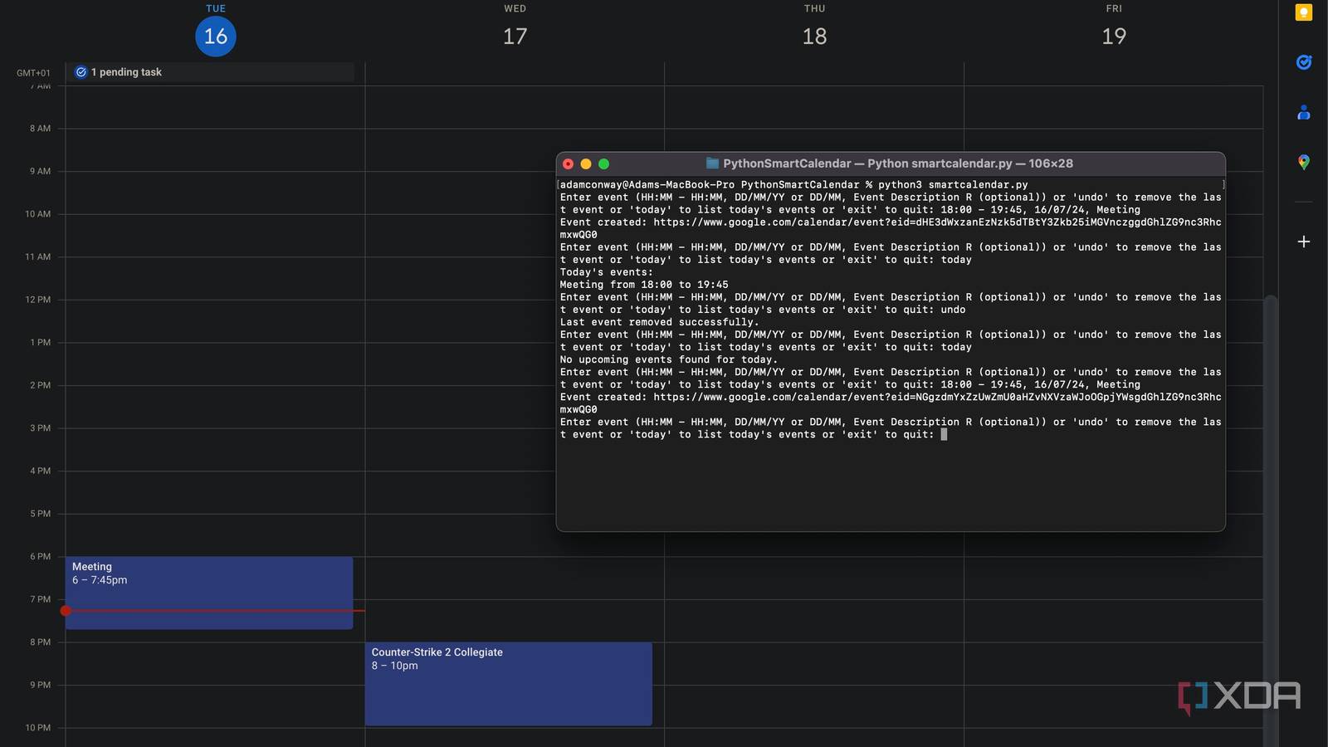Open Google Keep from the side panel
Image resolution: width=1328 pixels, height=747 pixels.
[1303, 12]
